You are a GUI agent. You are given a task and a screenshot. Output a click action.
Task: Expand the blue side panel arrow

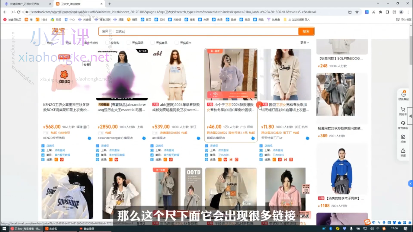(410, 183)
